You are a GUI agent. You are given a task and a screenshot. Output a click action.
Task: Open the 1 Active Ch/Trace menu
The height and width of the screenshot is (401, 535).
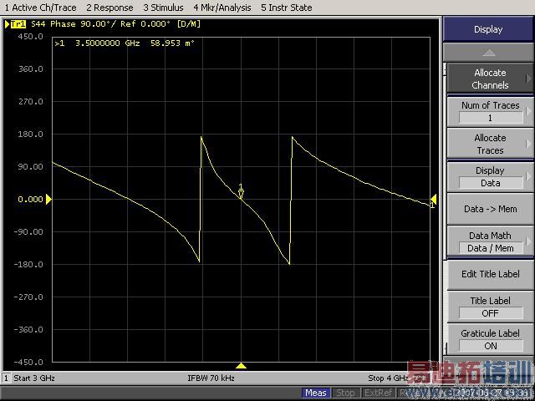click(x=40, y=8)
